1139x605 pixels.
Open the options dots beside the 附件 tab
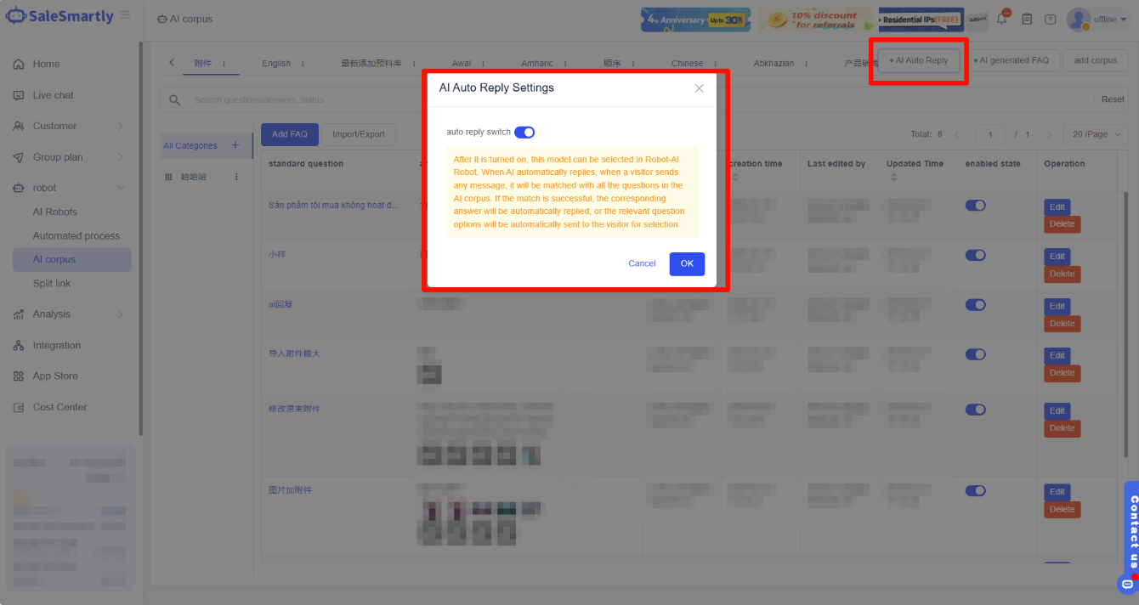(224, 64)
